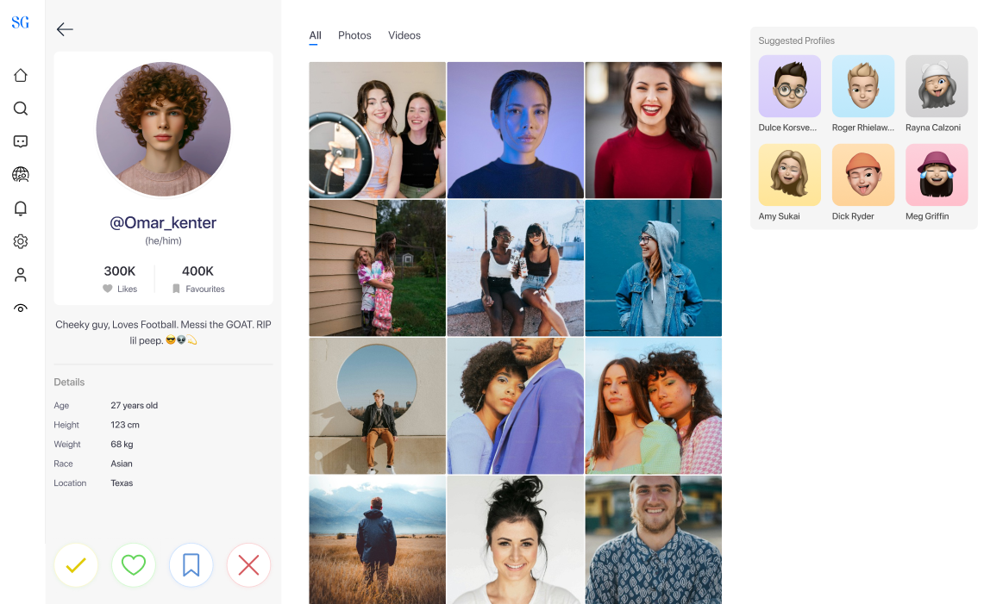Reject profile with the red X button
This screenshot has height=604, width=984.
tap(248, 565)
